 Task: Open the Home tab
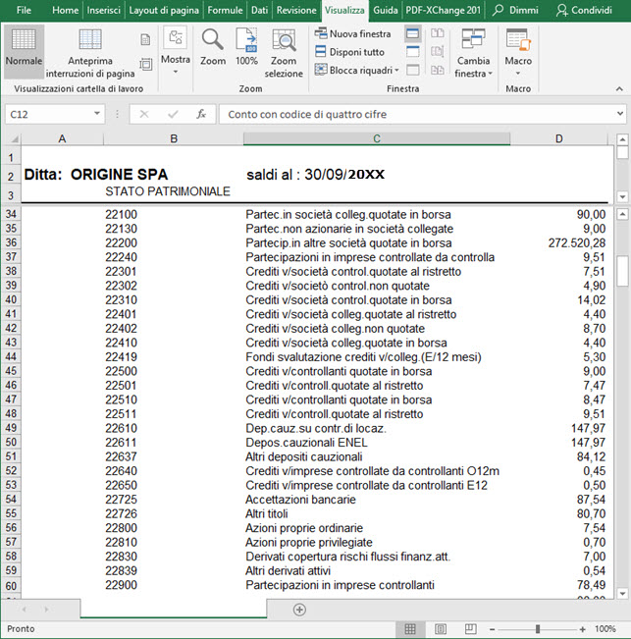click(65, 10)
